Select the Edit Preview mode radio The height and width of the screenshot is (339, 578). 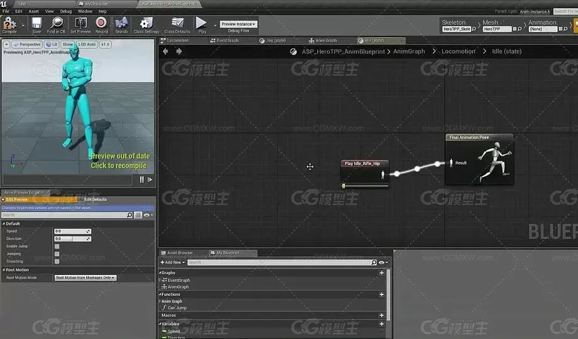pos(3,200)
